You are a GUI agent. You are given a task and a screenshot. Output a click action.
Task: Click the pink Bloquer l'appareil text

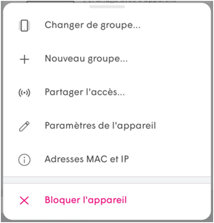[x=86, y=200]
